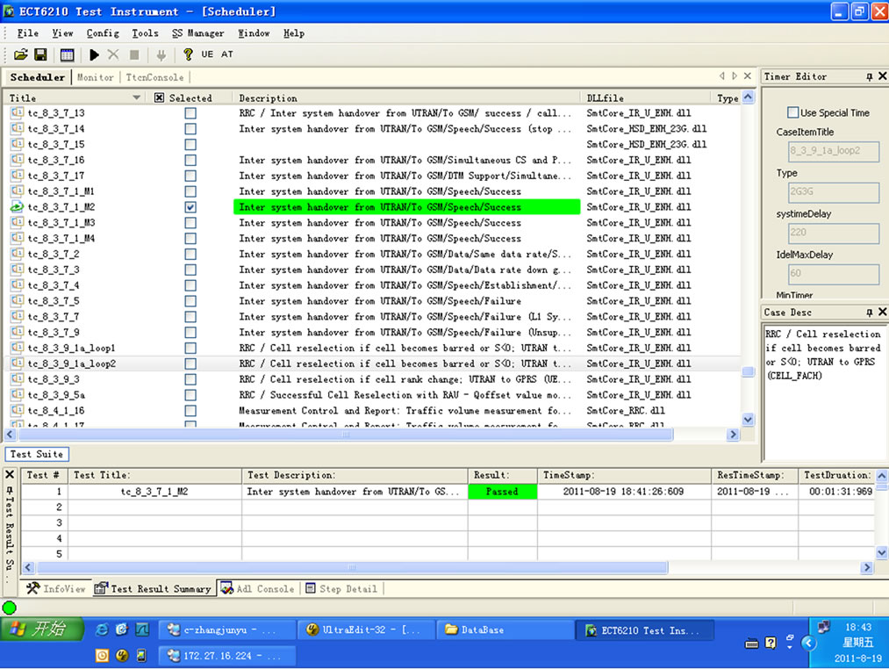Enable the Use Special Time checkbox

pyautogui.click(x=793, y=112)
